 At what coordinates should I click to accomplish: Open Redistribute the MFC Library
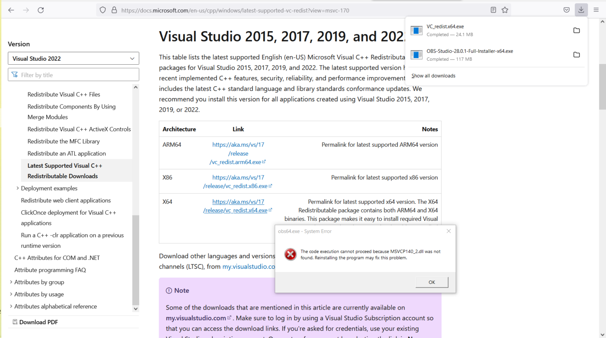pos(64,141)
